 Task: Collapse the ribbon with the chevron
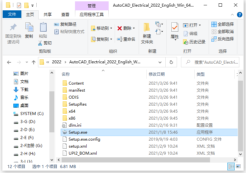232,15
